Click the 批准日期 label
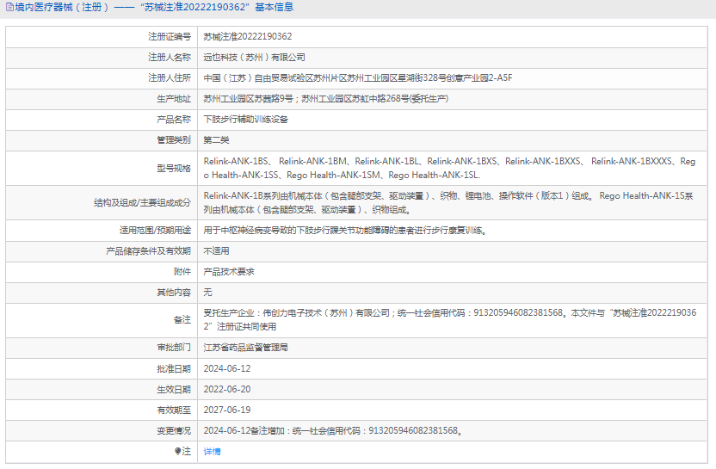The width and height of the screenshot is (716, 469). pos(174,368)
